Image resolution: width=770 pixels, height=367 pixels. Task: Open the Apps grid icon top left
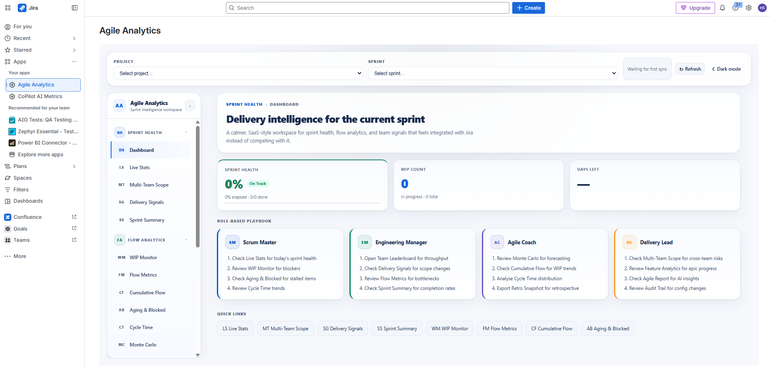pos(7,8)
